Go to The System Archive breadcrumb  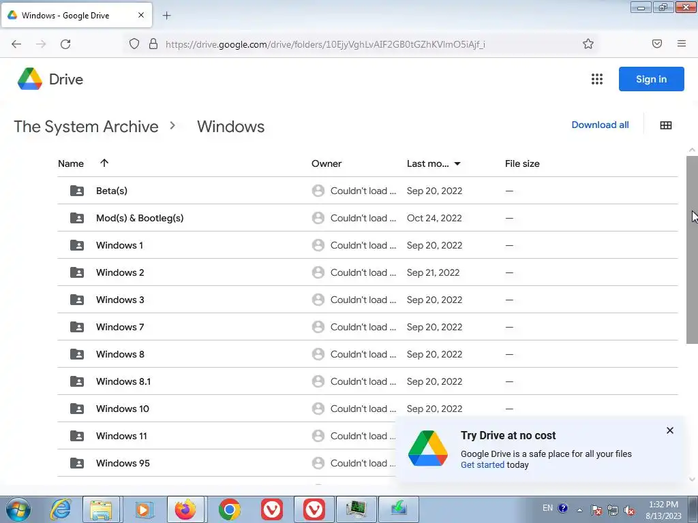86,126
